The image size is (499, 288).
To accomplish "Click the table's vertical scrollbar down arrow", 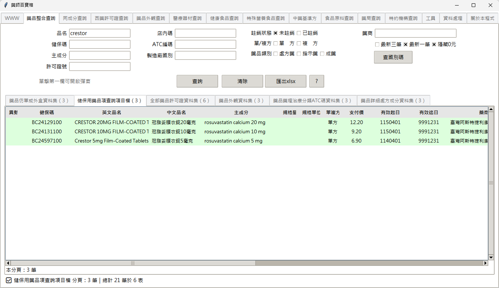I will [491, 257].
